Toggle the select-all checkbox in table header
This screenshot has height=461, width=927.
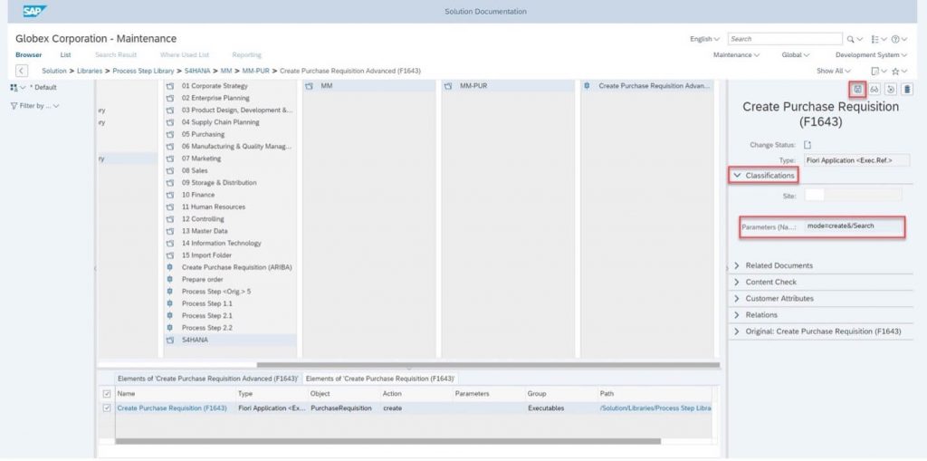107,394
